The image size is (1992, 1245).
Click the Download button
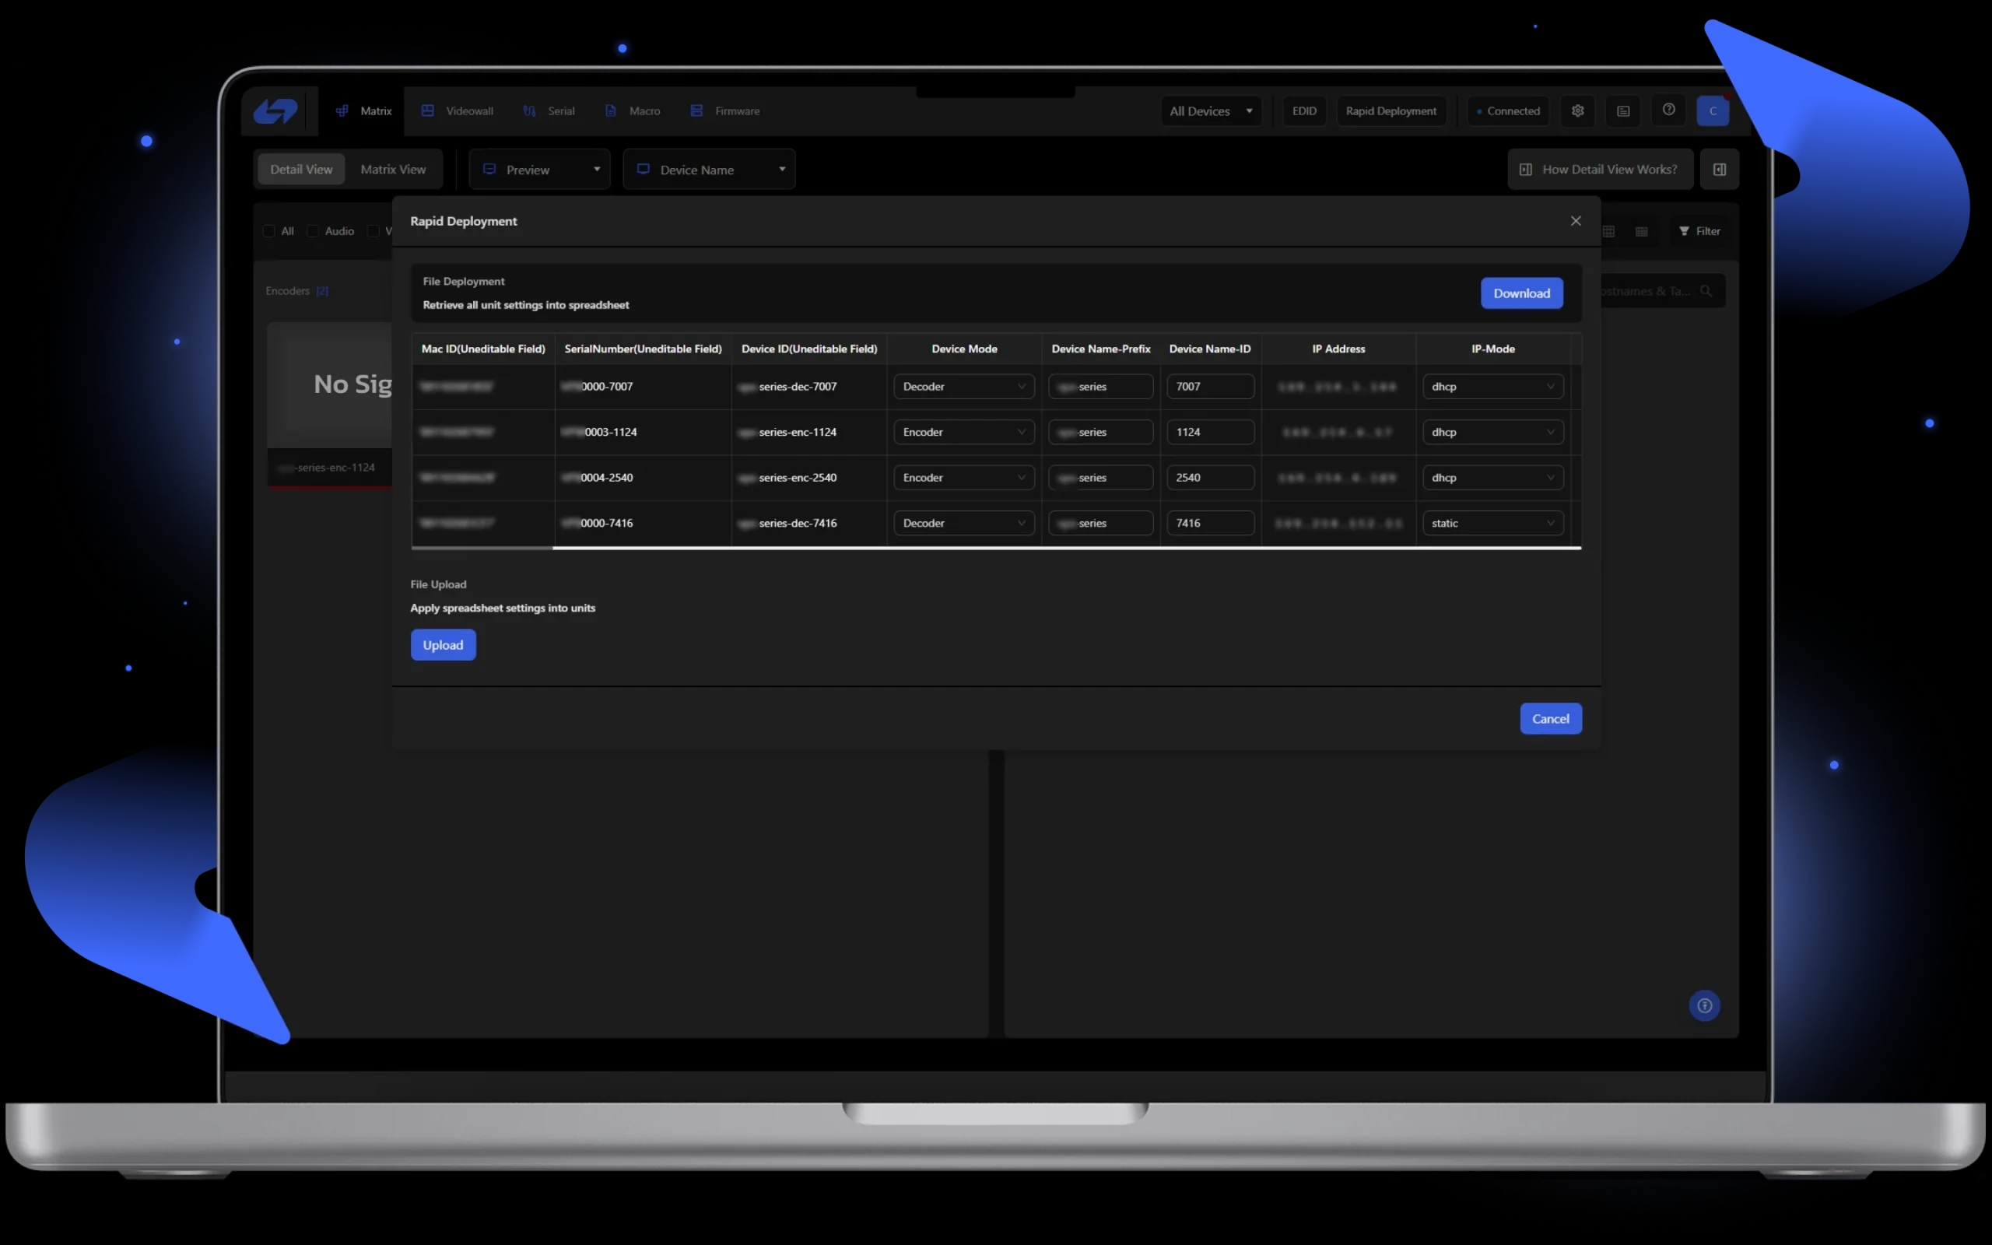tap(1520, 293)
